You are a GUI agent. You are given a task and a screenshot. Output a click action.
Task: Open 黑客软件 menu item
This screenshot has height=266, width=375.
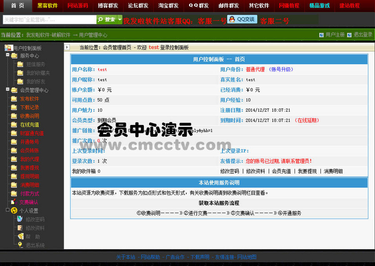(x=47, y=5)
